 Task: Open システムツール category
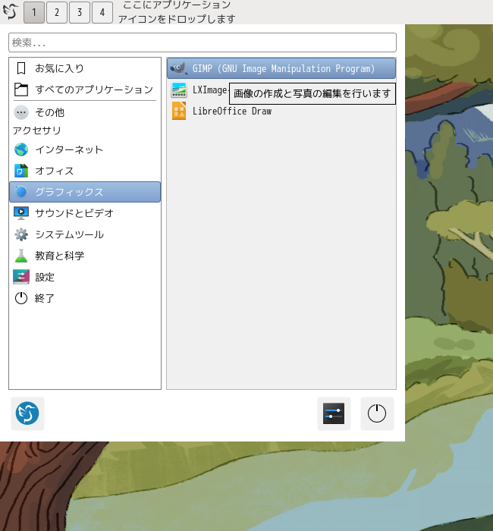tap(85, 234)
